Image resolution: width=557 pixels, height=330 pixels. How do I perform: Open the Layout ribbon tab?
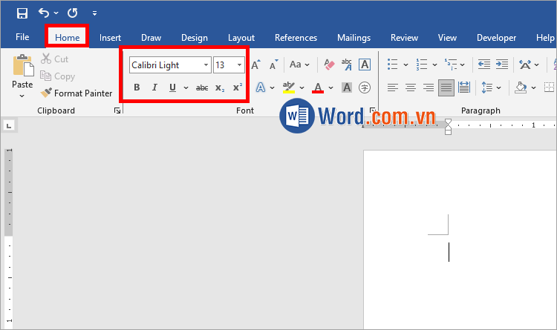tap(241, 38)
